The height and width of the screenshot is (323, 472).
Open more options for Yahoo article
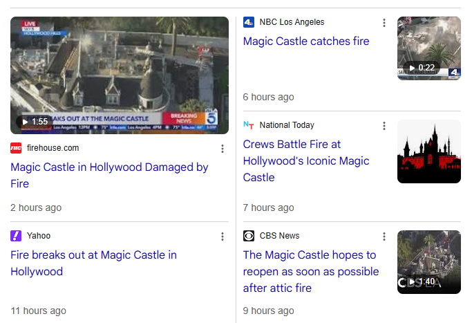[223, 237]
